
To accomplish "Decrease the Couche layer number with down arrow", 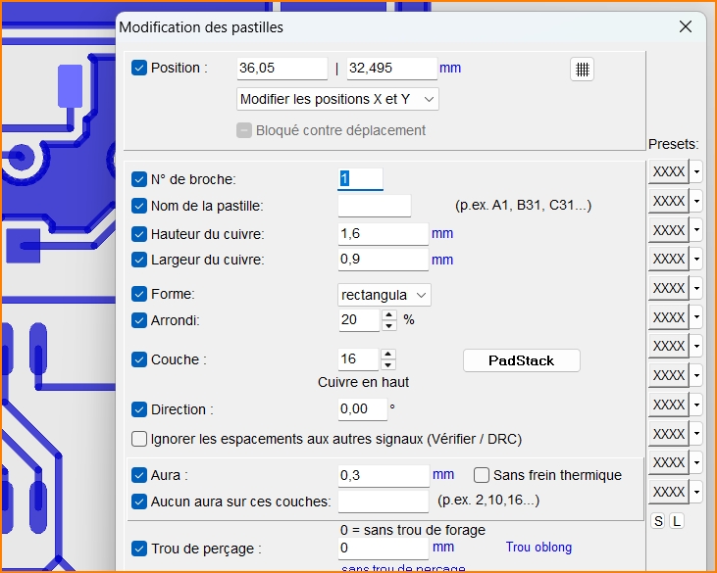I will pyautogui.click(x=388, y=365).
